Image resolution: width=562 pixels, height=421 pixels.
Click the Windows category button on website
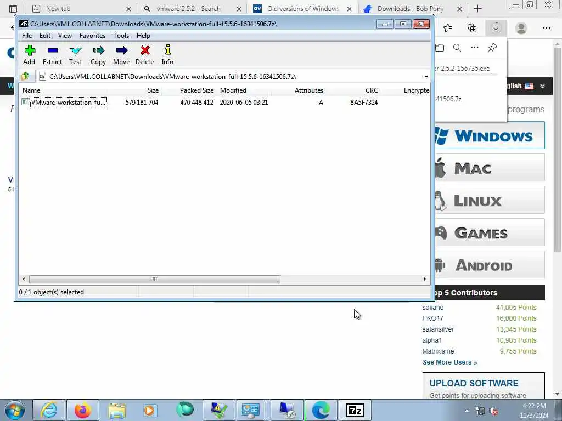490,135
